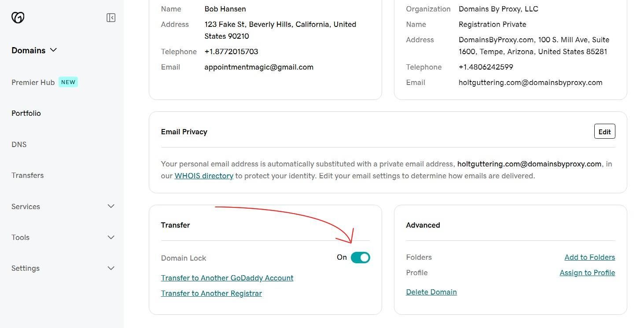Expand the Services menu chevron
This screenshot has width=644, height=328.
coord(111,206)
